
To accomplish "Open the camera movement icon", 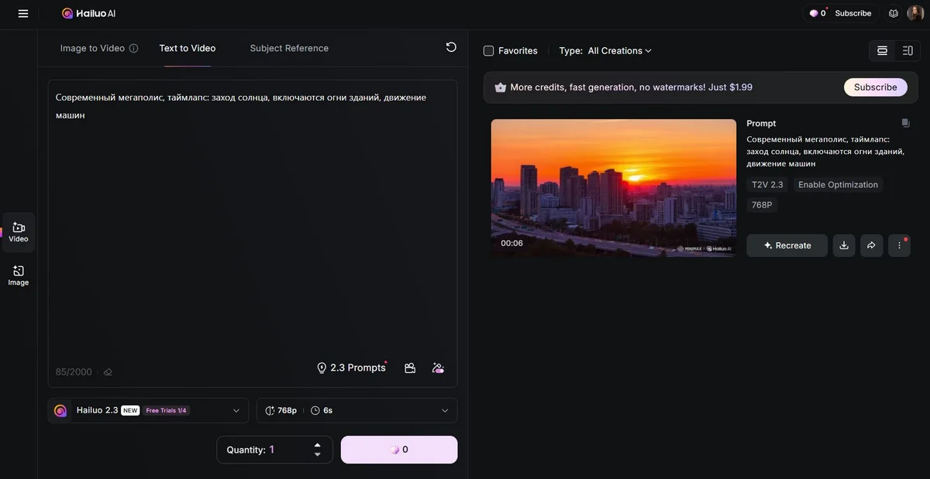I will [410, 368].
